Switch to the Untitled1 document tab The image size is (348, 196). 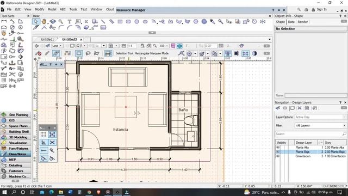pos(47,39)
